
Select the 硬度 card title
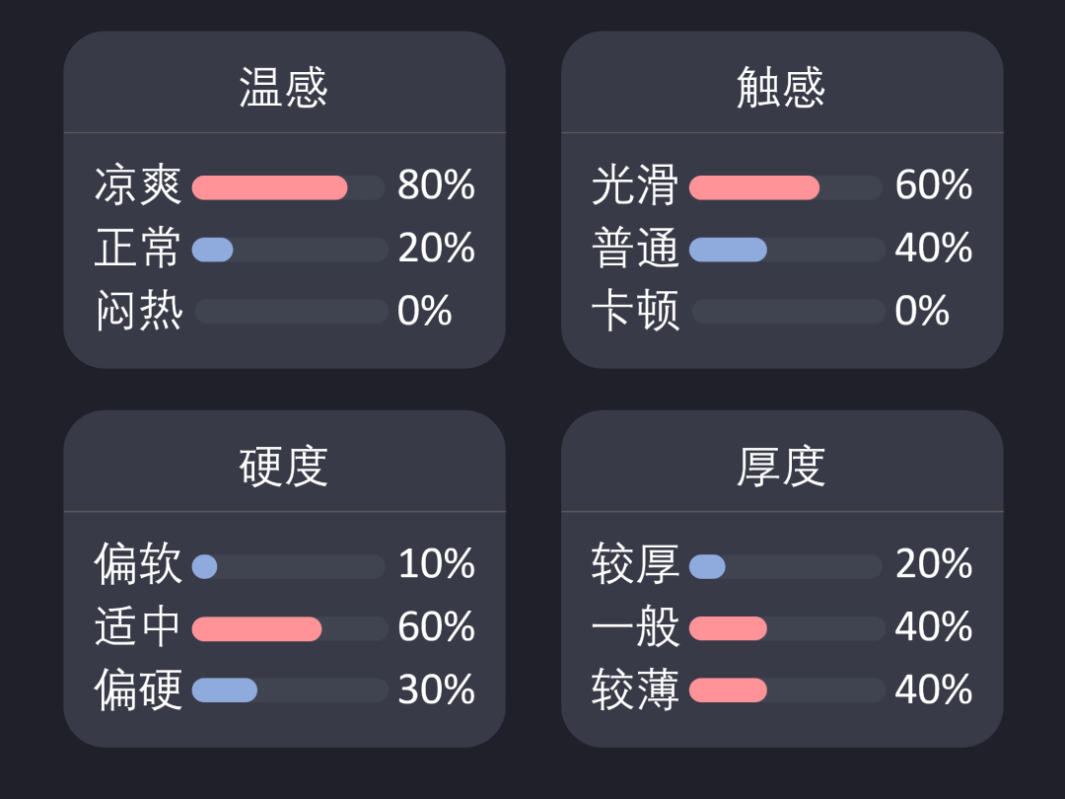click(284, 466)
